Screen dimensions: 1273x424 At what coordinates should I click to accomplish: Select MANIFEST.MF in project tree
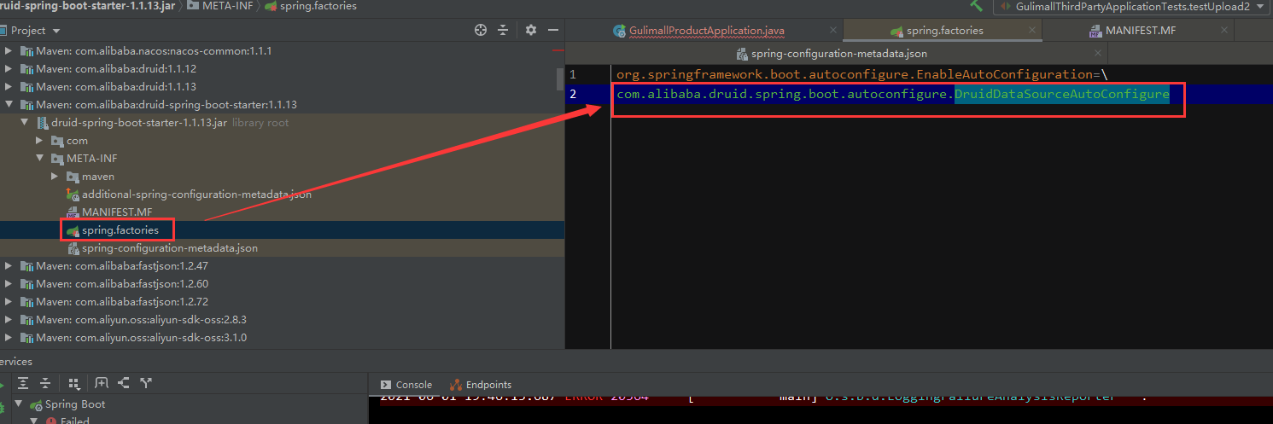click(117, 212)
